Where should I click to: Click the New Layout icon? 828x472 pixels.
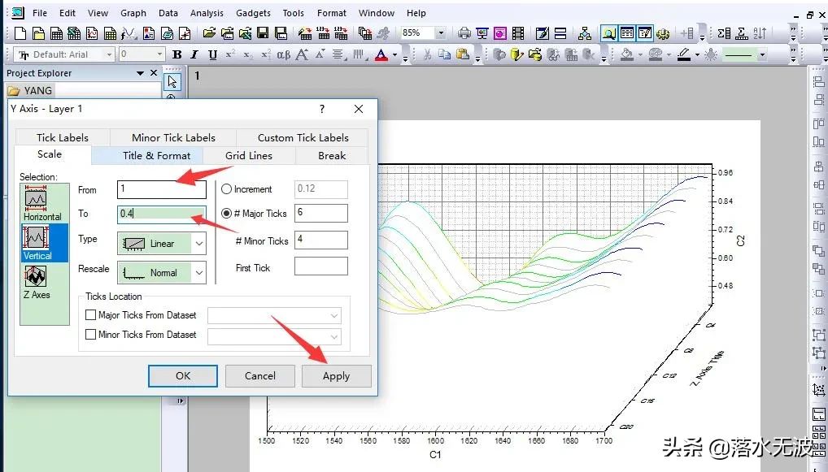point(149,34)
